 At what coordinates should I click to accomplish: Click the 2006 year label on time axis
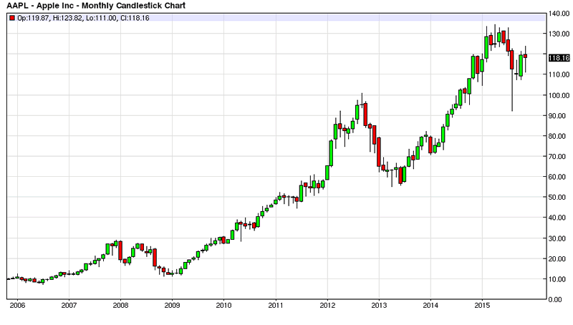click(x=17, y=305)
